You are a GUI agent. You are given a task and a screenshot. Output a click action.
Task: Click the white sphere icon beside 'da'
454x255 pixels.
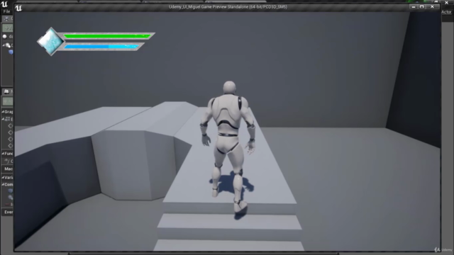pos(4,36)
